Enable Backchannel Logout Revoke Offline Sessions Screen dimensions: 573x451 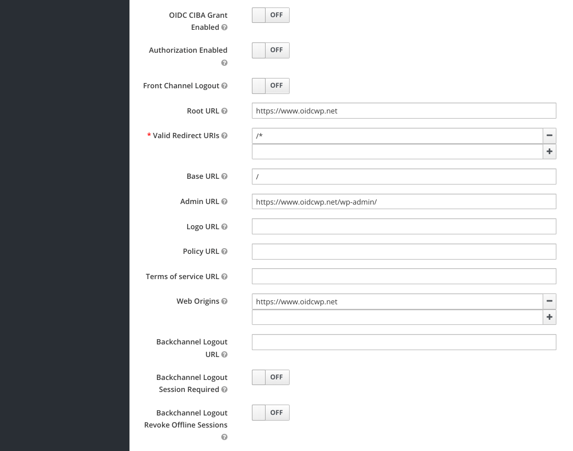pyautogui.click(x=270, y=412)
